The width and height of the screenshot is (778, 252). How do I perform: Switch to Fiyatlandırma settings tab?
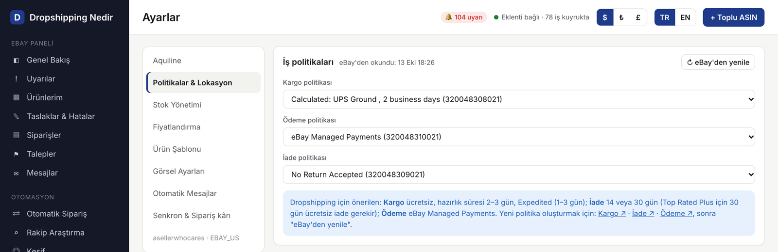pos(203,127)
